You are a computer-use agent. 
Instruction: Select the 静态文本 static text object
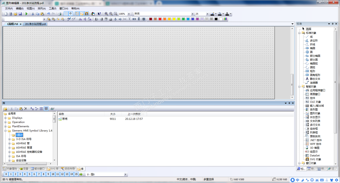315,79
